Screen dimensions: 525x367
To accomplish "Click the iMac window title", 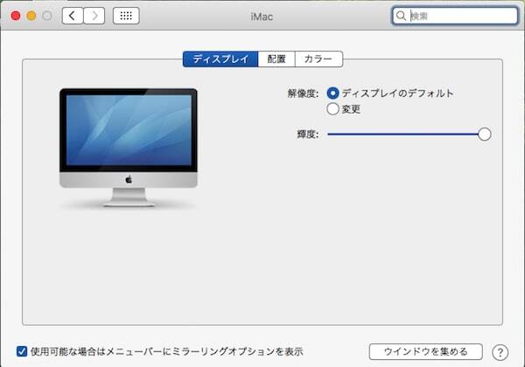I will [x=262, y=17].
